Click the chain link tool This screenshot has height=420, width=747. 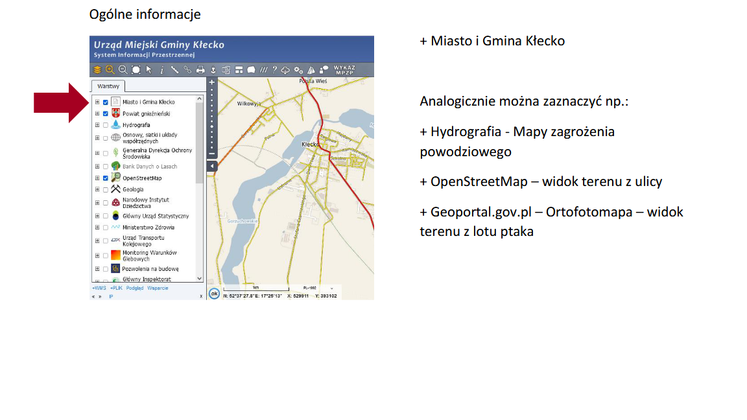pyautogui.click(x=187, y=70)
